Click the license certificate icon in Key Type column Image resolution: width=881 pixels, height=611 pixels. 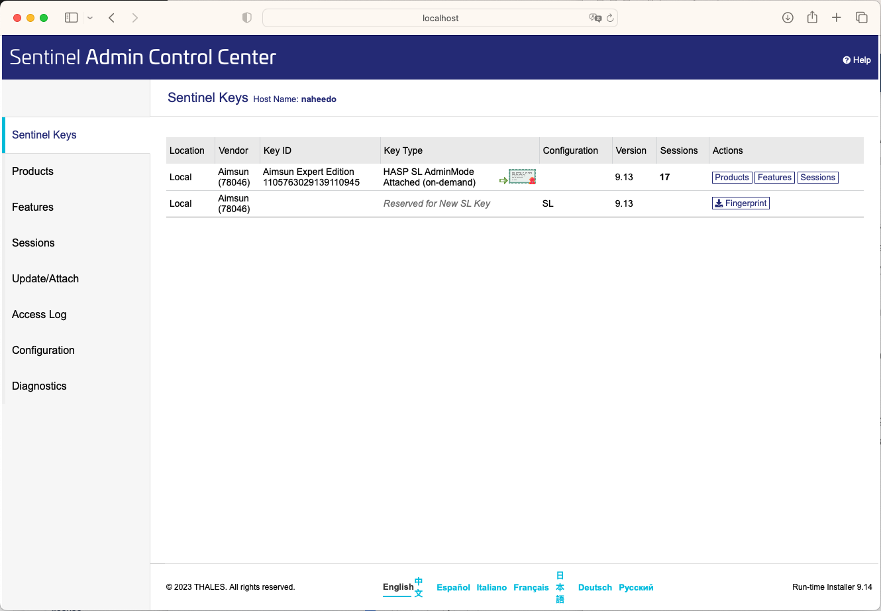[522, 177]
